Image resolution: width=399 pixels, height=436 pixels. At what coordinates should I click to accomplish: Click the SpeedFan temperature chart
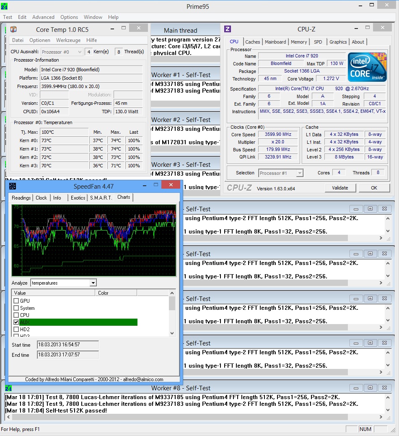(x=94, y=240)
